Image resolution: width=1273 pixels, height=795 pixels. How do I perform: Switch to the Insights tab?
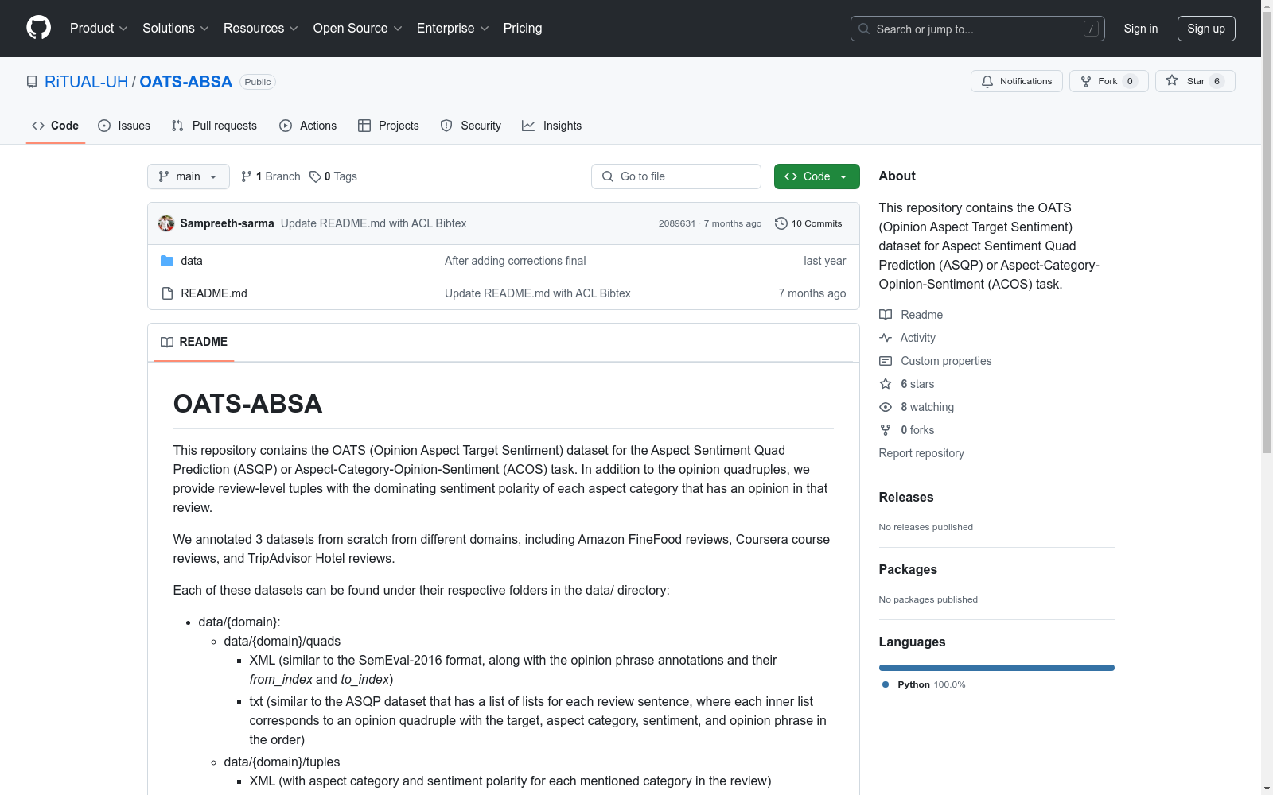click(x=551, y=126)
